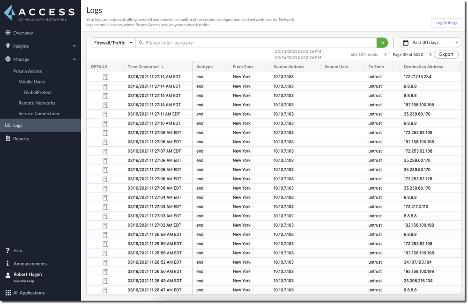Click destination address 23.206.216.134
This screenshot has height=304, width=468.
click(418, 281)
